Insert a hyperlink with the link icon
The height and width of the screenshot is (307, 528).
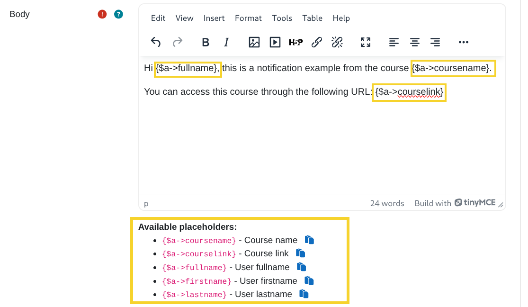coord(316,42)
